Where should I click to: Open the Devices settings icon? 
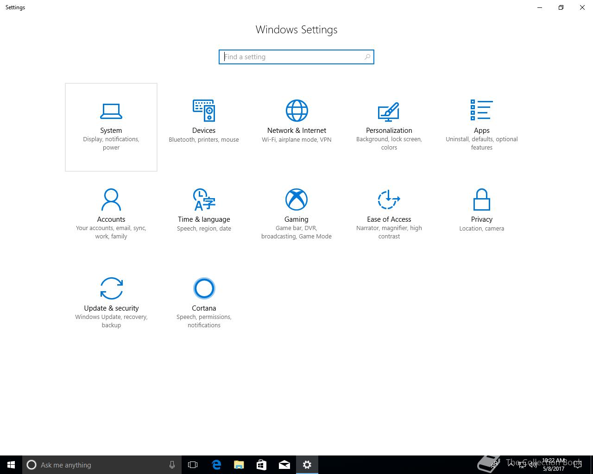(204, 110)
